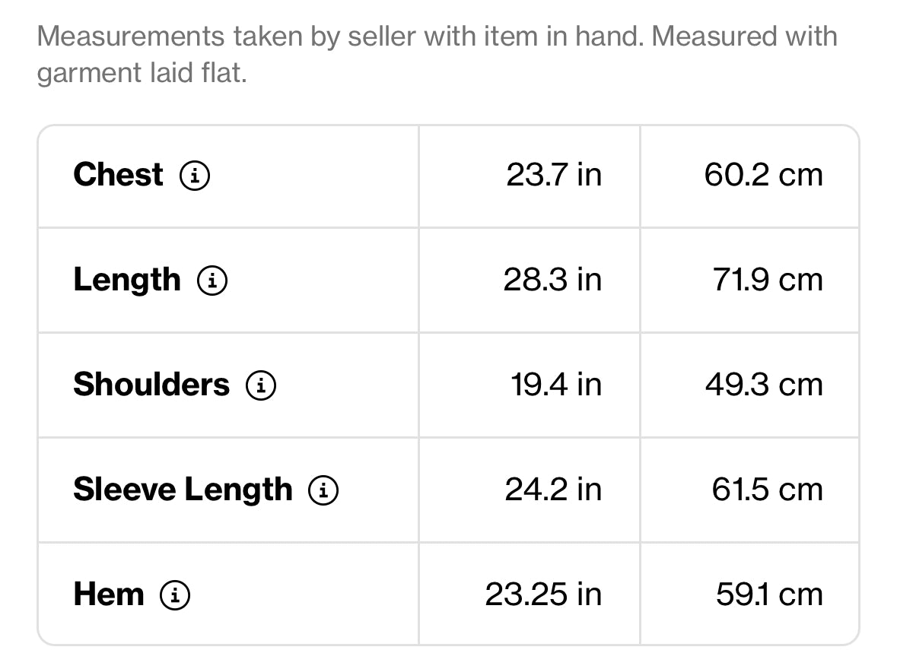Screen dimensions: 897x669
Task: Click the 23.7 in chest value
Action: (554, 175)
